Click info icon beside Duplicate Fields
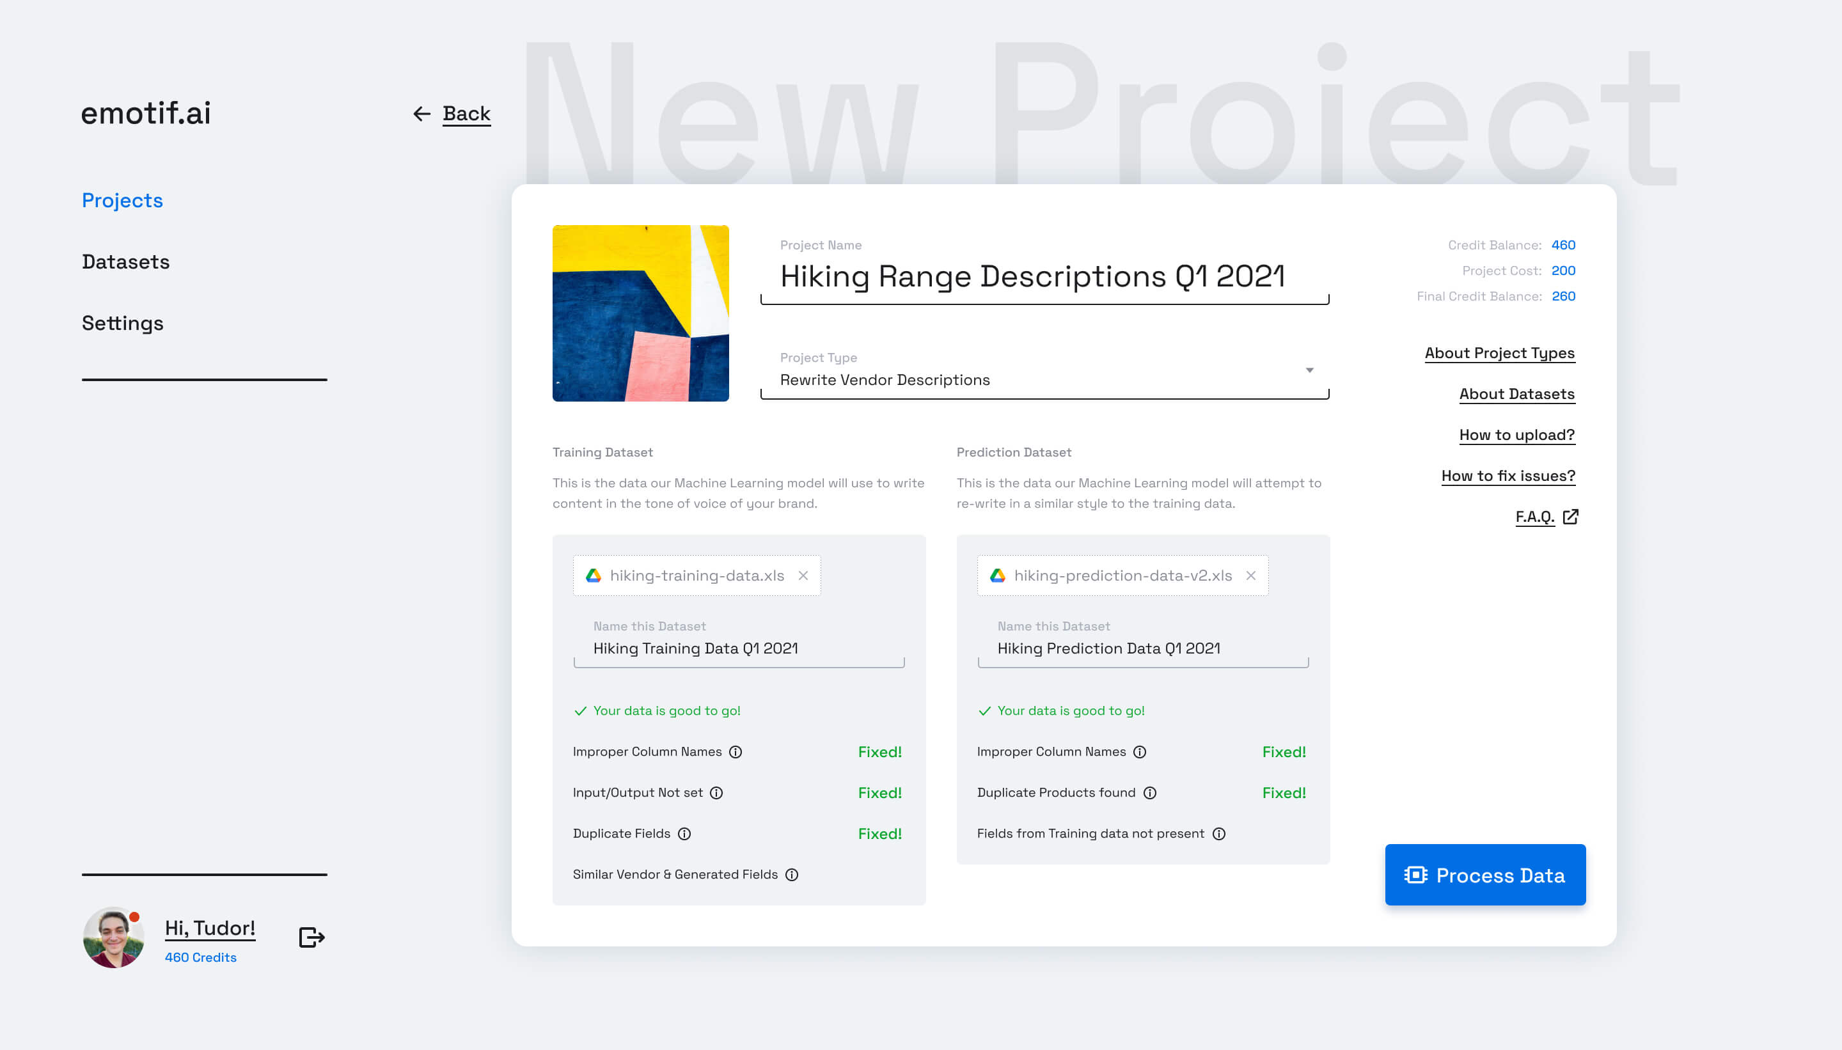Image resolution: width=1842 pixels, height=1050 pixels. pyautogui.click(x=684, y=834)
